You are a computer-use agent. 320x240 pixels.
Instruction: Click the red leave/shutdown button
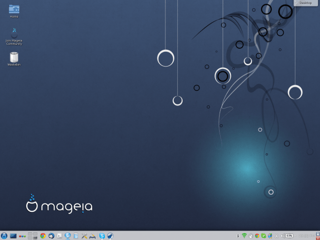pyautogui.click(x=318, y=238)
